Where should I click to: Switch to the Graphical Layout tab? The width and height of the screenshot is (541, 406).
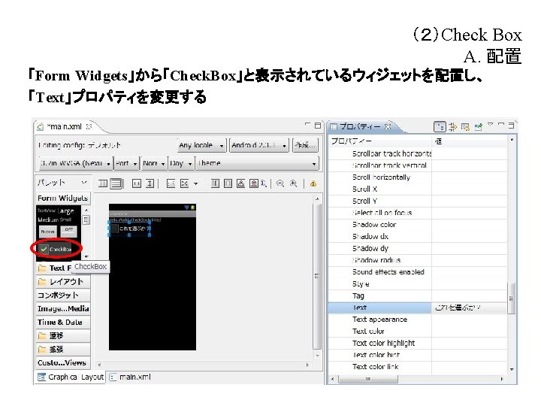coord(71,377)
